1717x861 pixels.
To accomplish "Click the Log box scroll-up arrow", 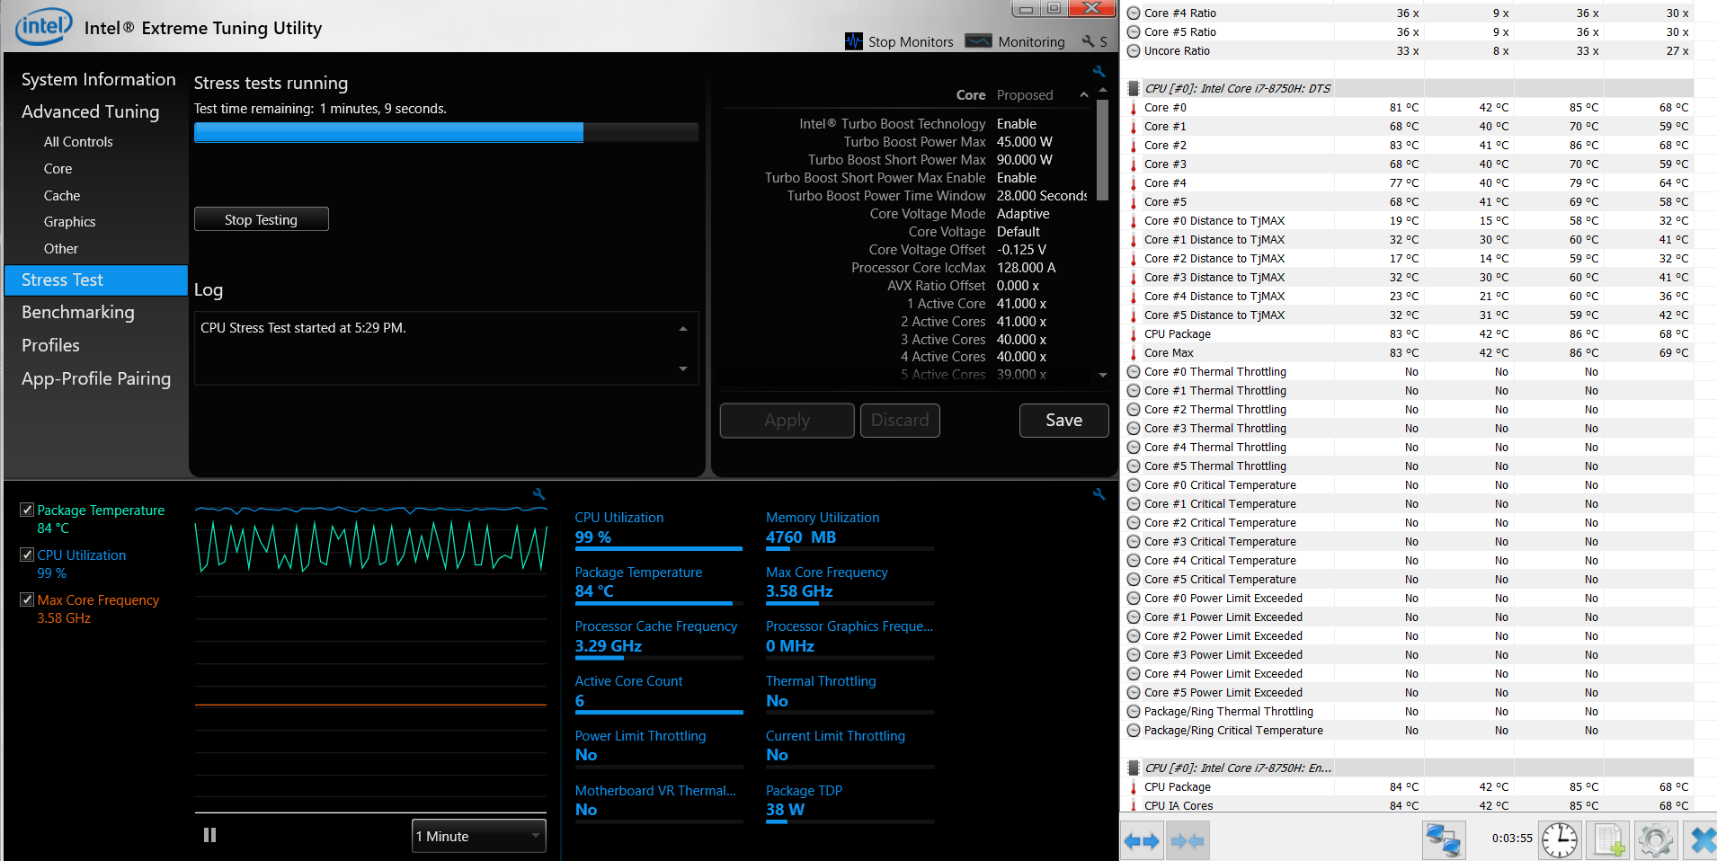I will (x=683, y=328).
